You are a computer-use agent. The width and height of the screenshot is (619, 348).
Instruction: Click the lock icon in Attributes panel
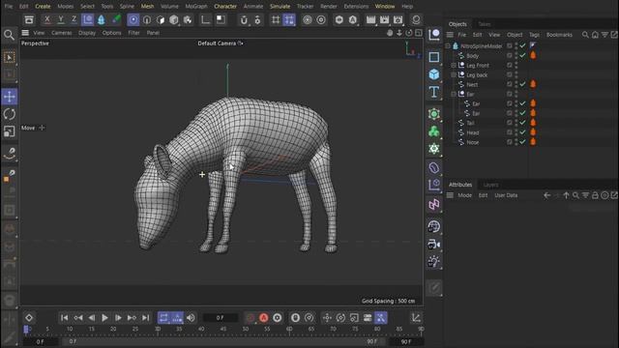pyautogui.click(x=595, y=195)
